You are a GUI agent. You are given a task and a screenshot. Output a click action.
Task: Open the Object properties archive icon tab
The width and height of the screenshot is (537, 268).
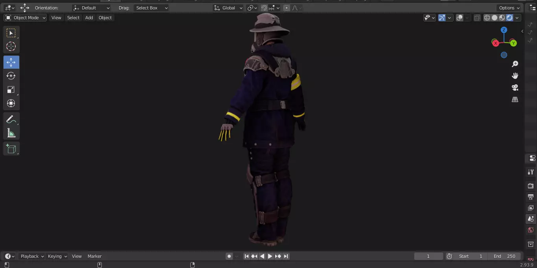coord(531,244)
